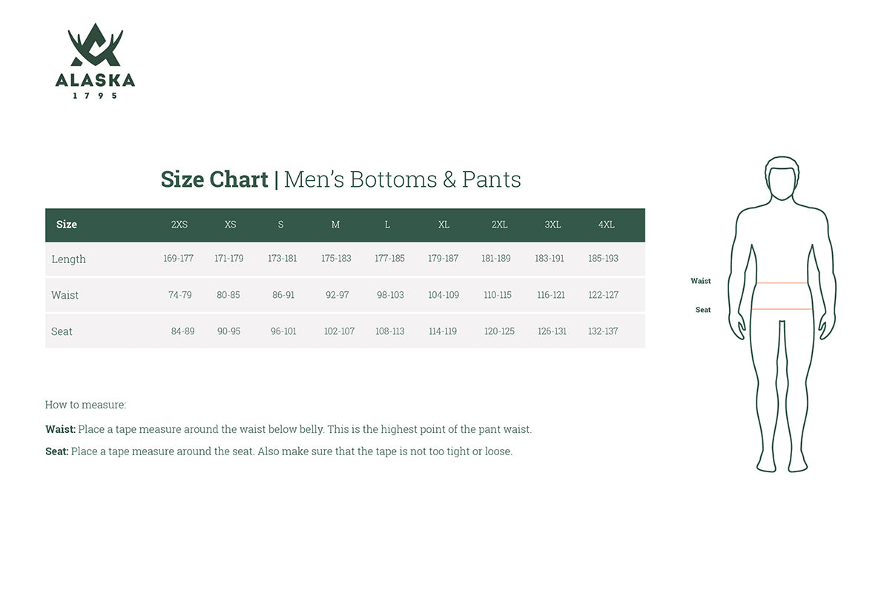Click the M size column header

tap(335, 225)
